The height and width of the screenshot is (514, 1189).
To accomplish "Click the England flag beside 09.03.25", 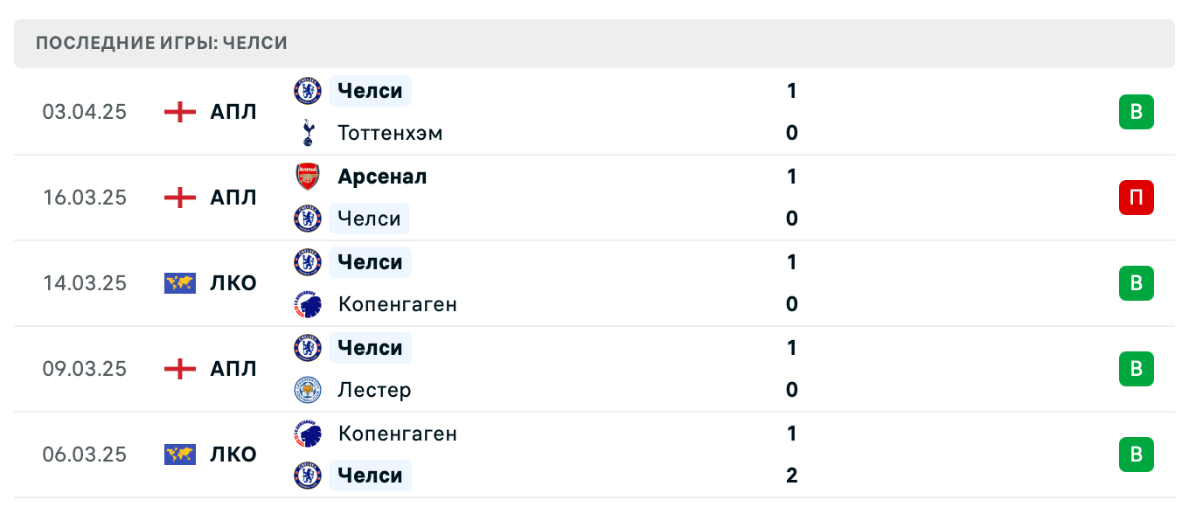I will (180, 369).
